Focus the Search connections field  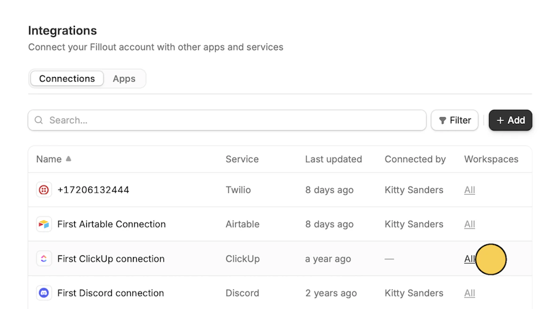pyautogui.click(x=235, y=121)
